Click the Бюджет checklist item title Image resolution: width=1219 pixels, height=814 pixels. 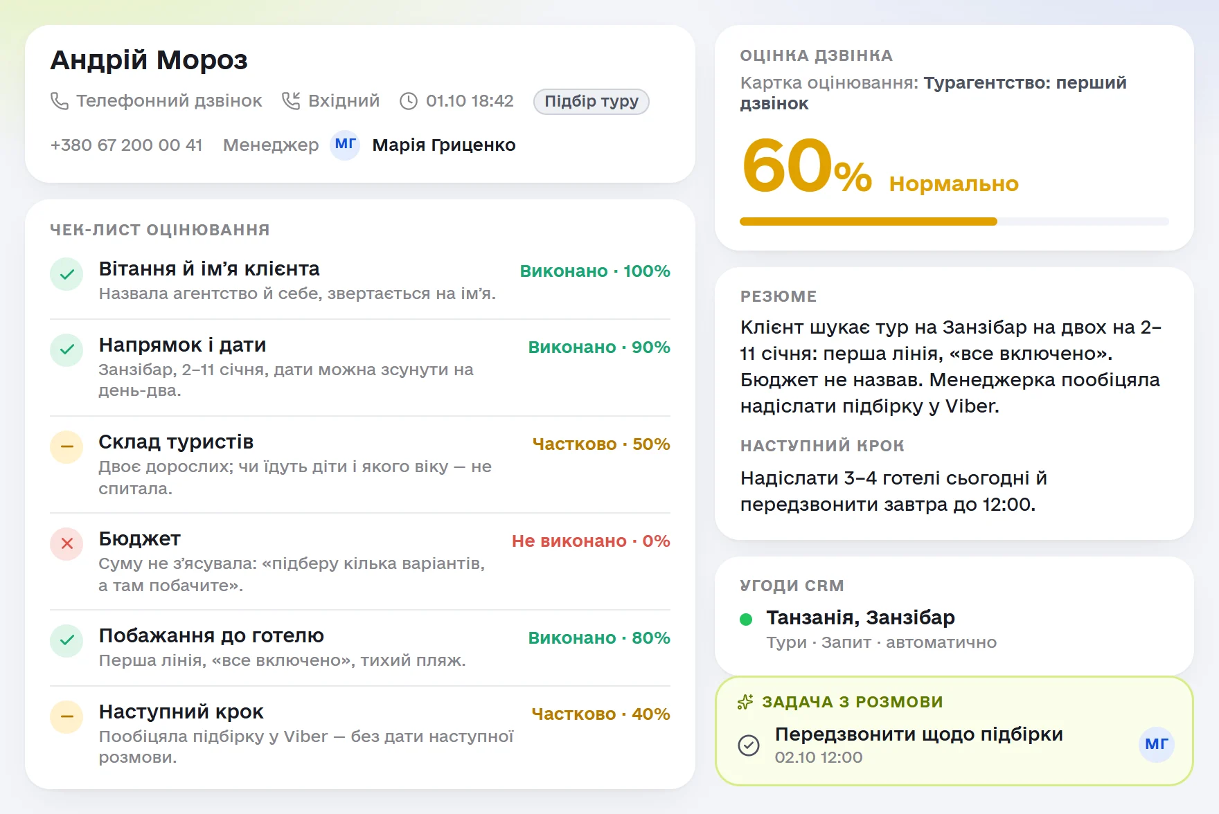pyautogui.click(x=139, y=539)
